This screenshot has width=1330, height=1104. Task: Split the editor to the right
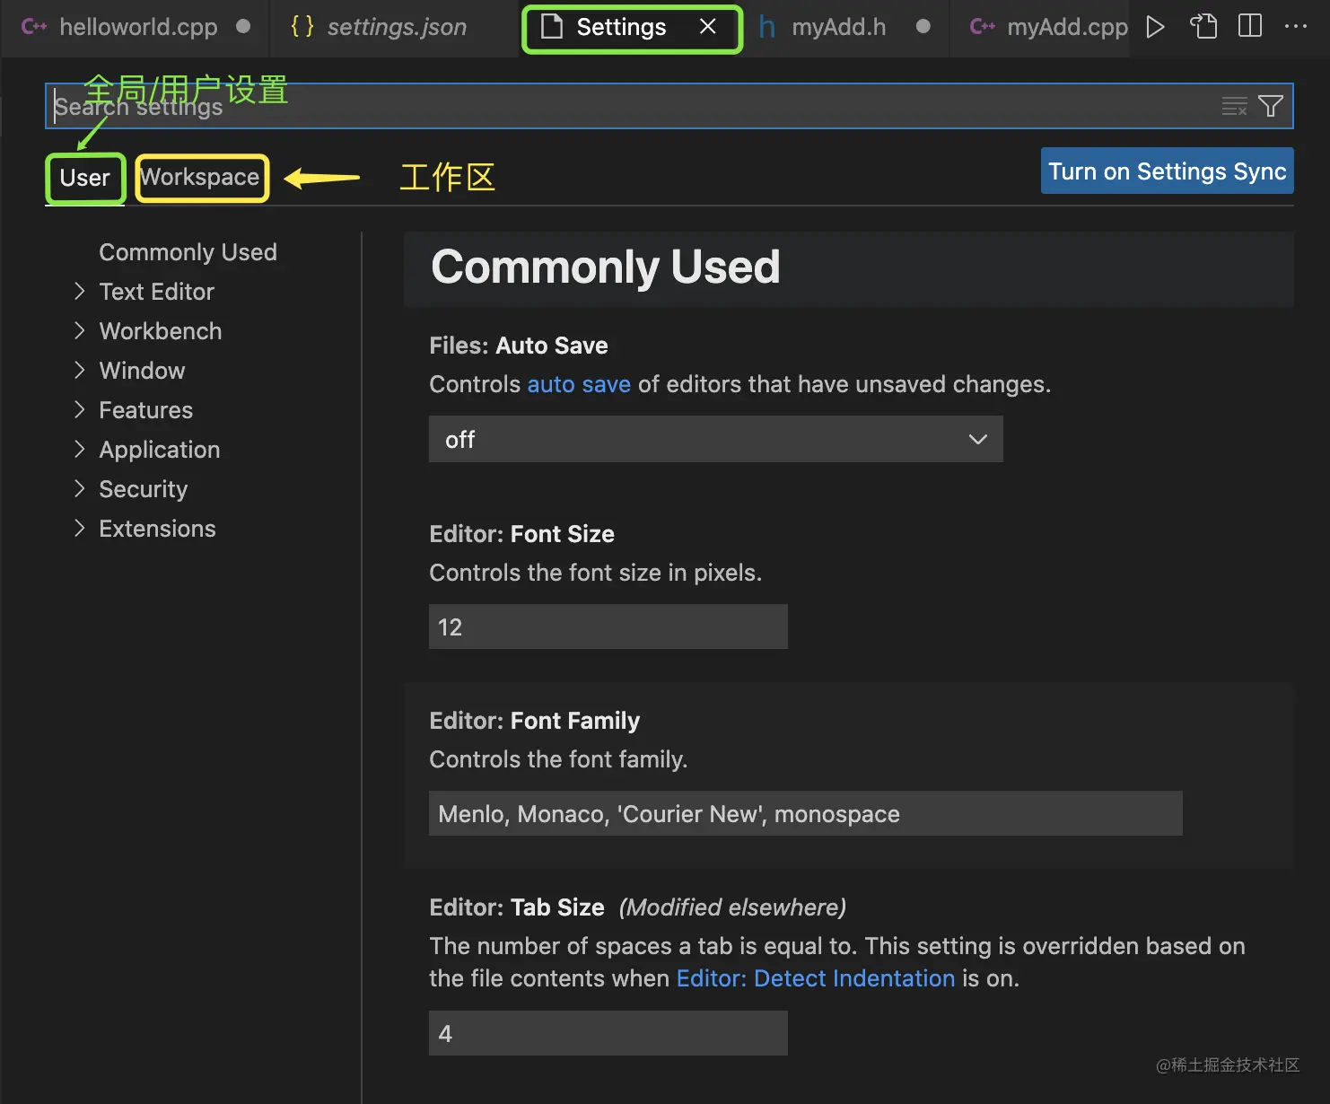click(x=1250, y=26)
